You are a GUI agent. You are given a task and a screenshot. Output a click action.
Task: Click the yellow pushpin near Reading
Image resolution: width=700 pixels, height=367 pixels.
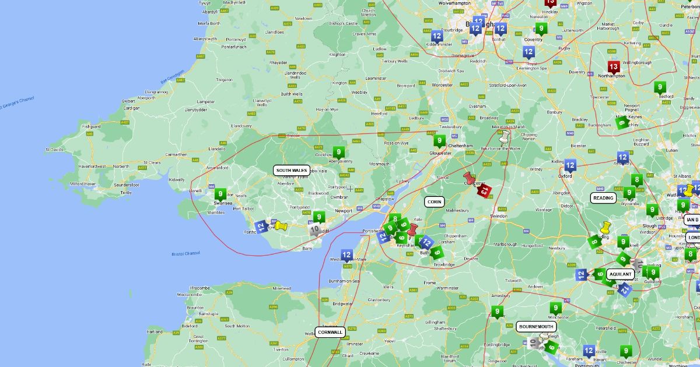click(605, 227)
